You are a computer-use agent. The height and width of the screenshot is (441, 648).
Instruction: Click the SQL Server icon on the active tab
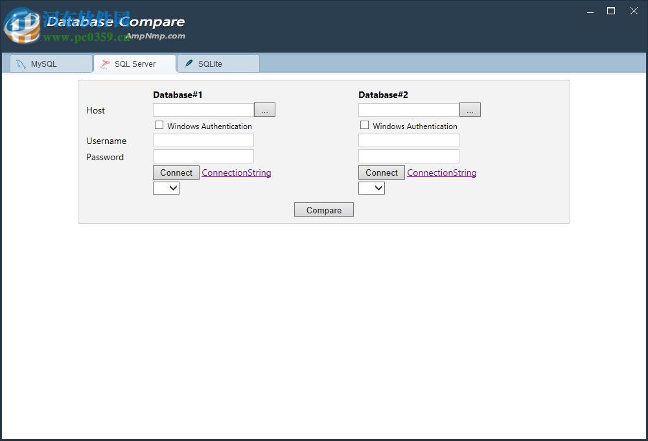(106, 64)
